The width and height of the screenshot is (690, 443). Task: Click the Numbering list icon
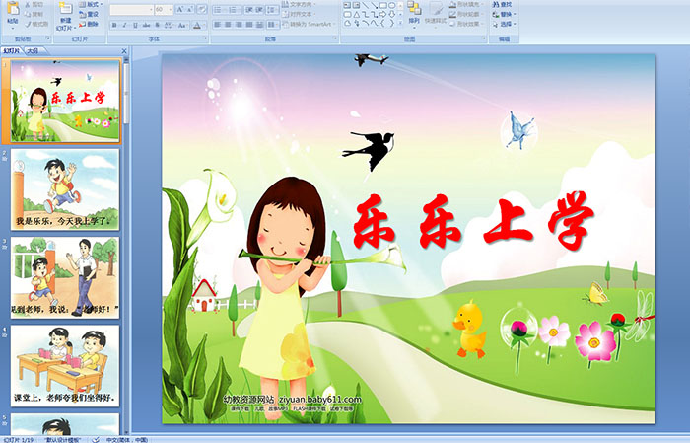pos(235,9)
